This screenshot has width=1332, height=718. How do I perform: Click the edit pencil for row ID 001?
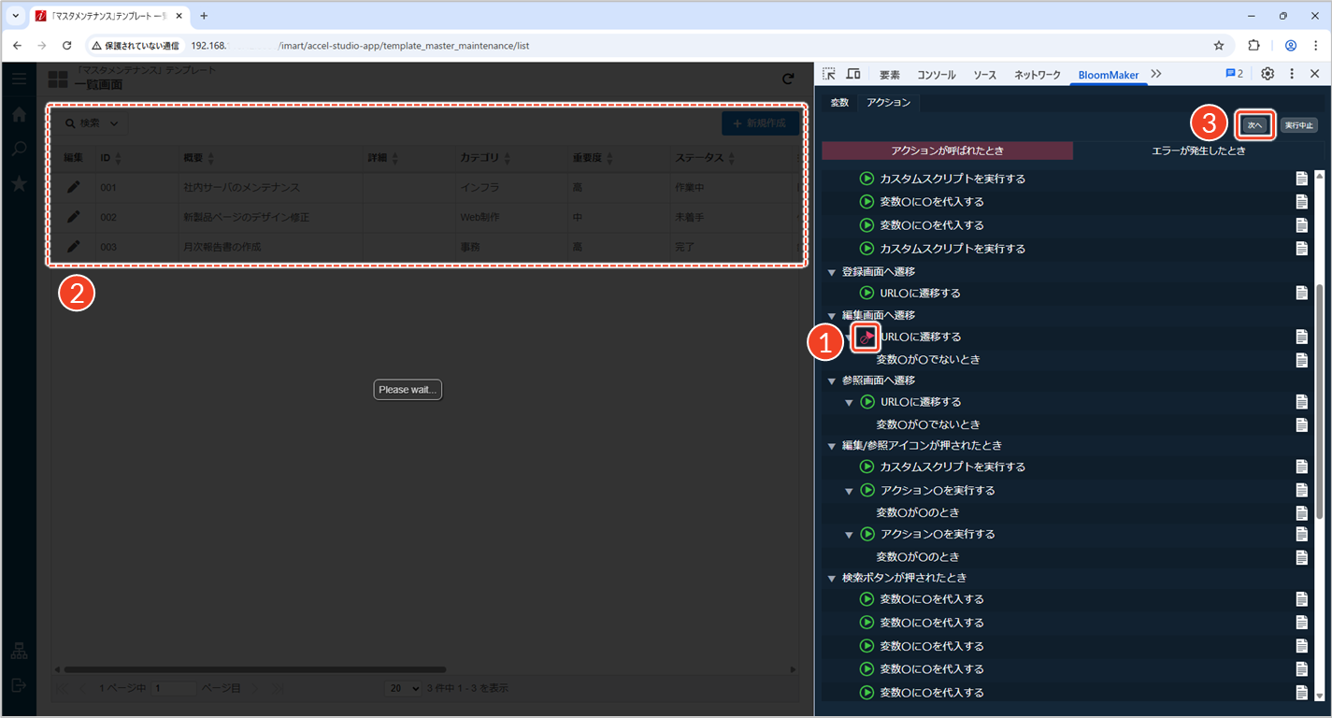click(73, 188)
